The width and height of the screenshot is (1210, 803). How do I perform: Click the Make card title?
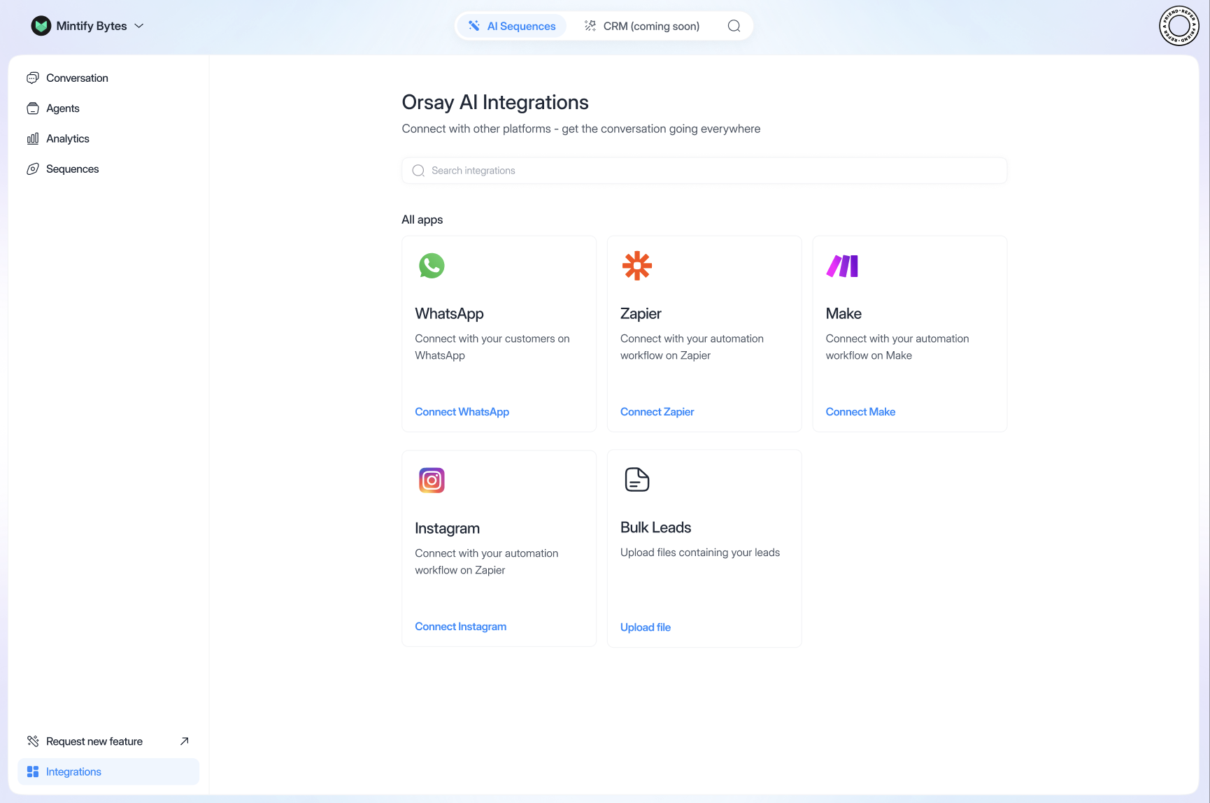pos(844,313)
